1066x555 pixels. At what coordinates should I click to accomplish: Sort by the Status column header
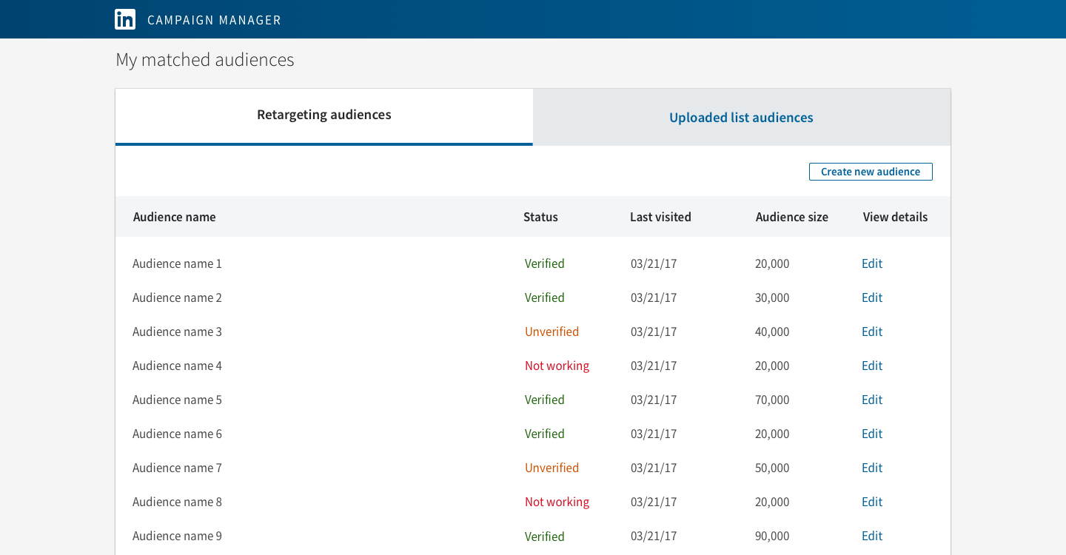click(x=540, y=216)
